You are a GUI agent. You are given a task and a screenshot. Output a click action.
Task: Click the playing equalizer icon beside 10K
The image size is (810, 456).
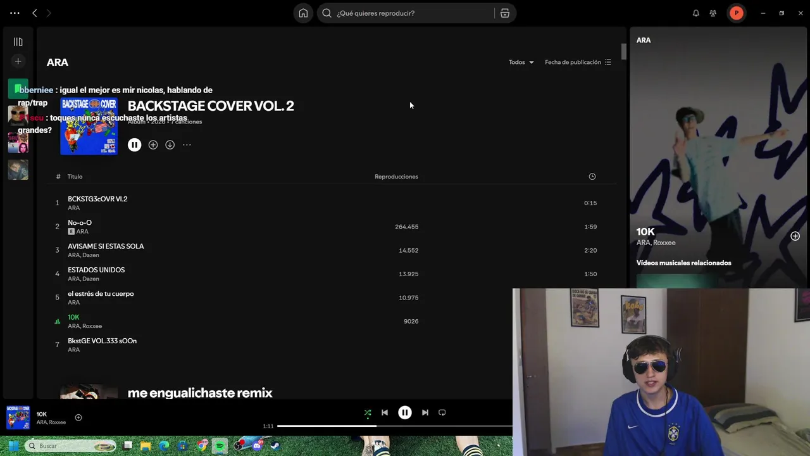point(57,322)
